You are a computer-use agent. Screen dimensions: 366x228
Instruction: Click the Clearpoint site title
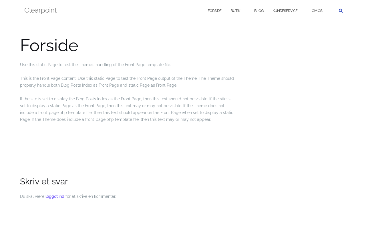[41, 10]
